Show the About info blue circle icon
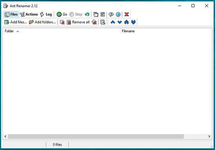215x150 pixels. coord(118,14)
